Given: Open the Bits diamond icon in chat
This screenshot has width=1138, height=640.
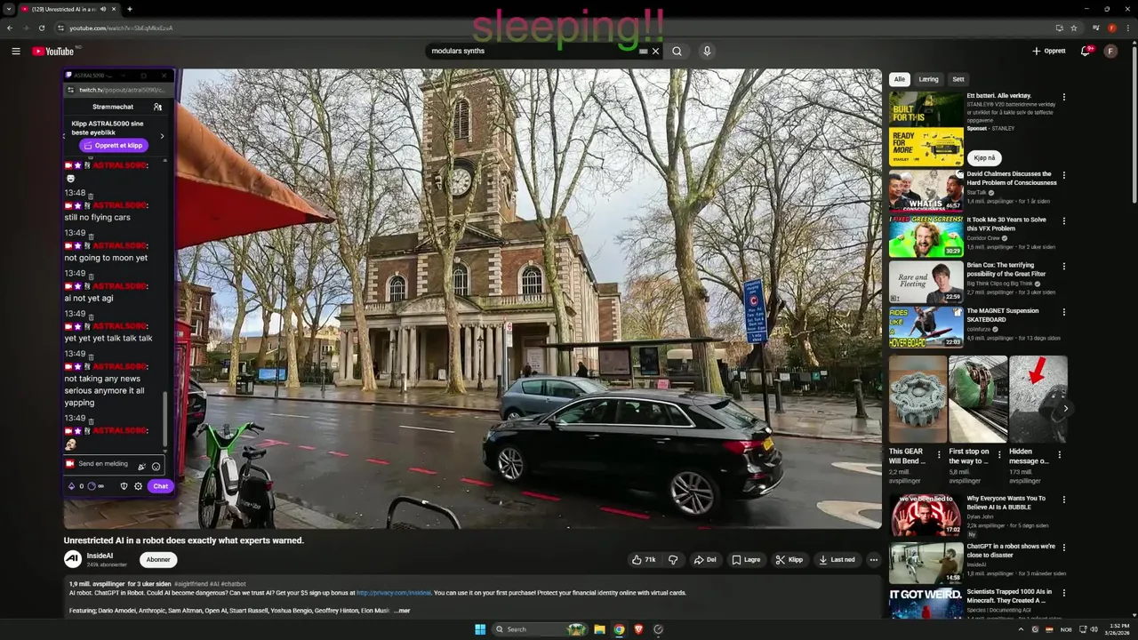Looking at the screenshot, I should point(71,486).
